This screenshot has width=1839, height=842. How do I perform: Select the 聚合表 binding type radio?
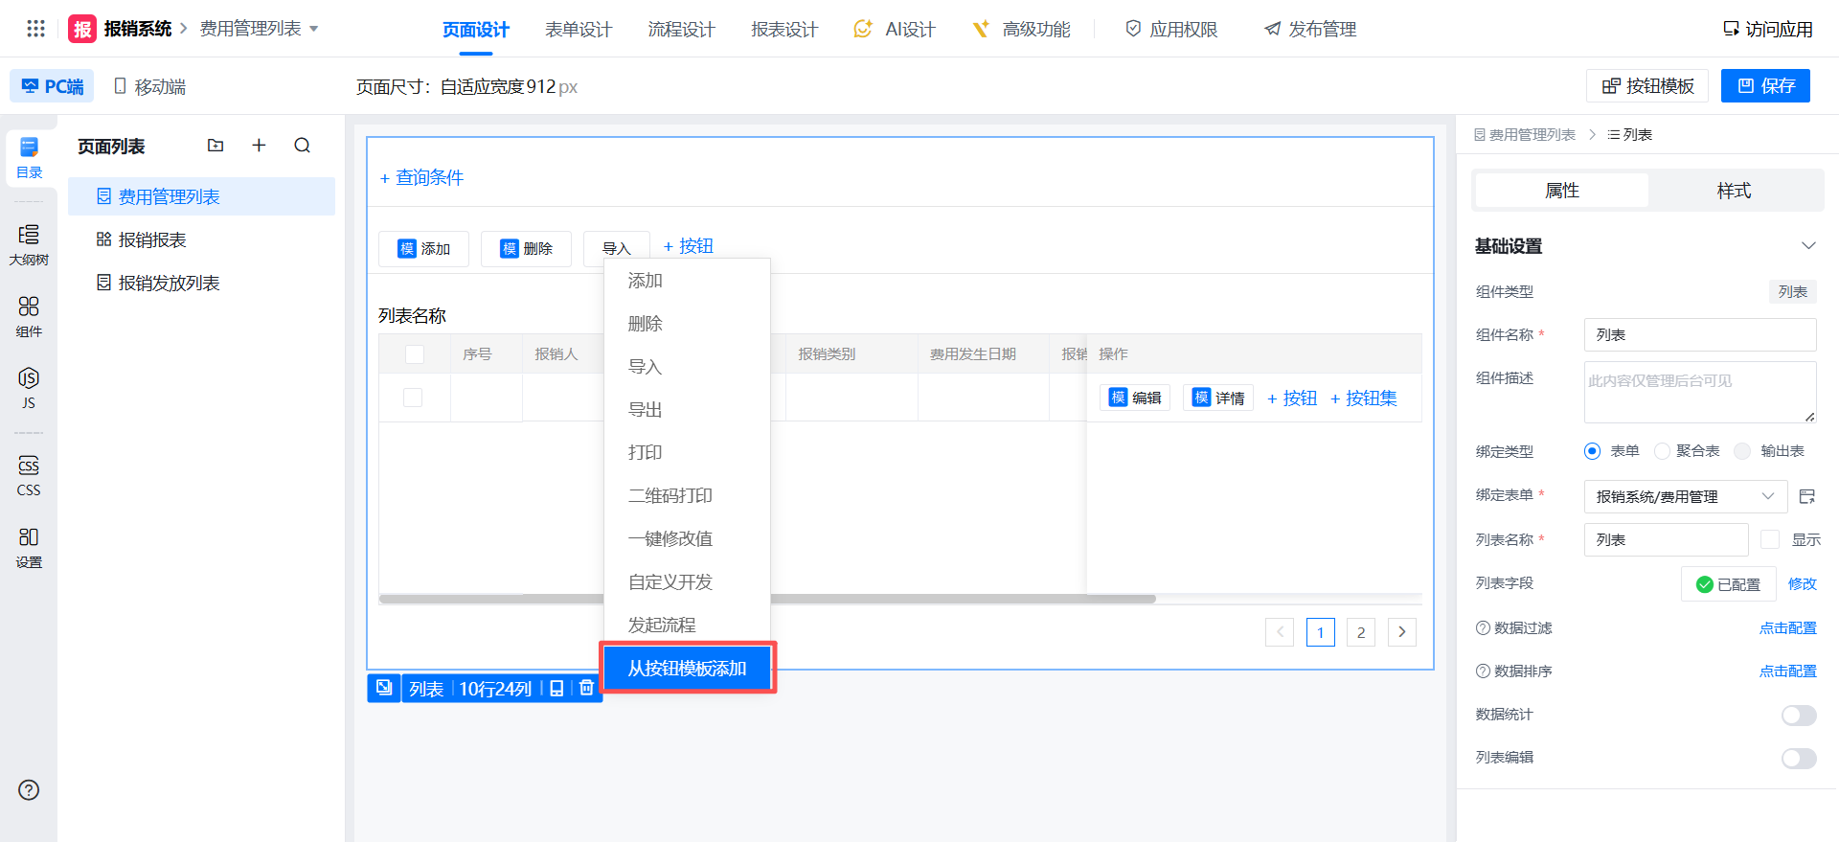(1663, 451)
